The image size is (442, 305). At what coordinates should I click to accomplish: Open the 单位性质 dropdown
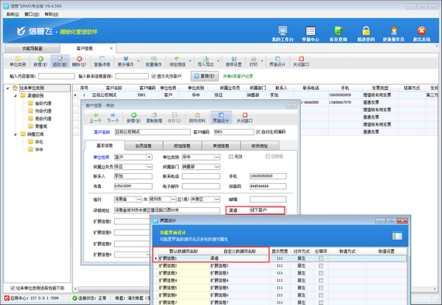pos(149,157)
